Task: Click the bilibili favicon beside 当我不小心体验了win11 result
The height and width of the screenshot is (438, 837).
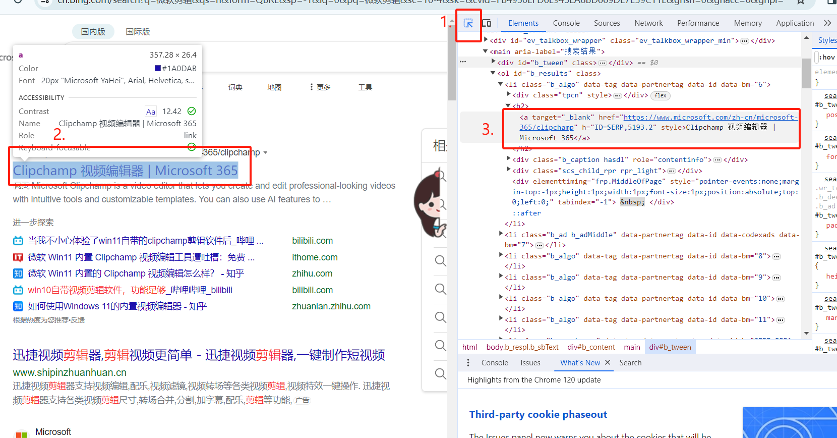Action: coord(18,241)
